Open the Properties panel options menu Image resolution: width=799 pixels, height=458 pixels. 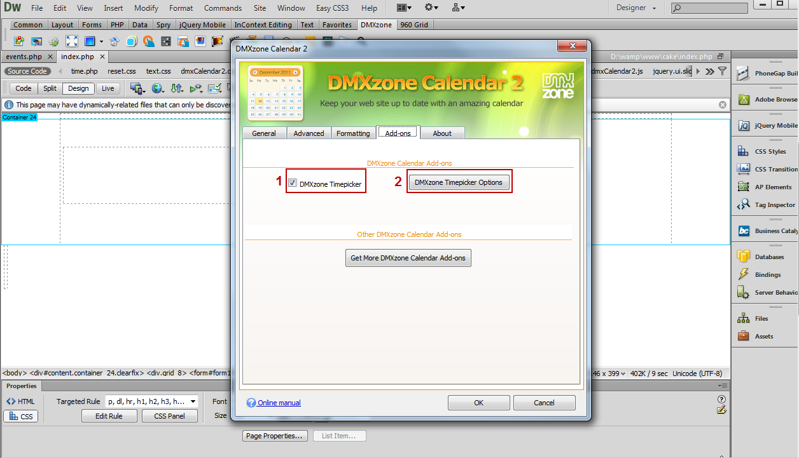point(722,386)
